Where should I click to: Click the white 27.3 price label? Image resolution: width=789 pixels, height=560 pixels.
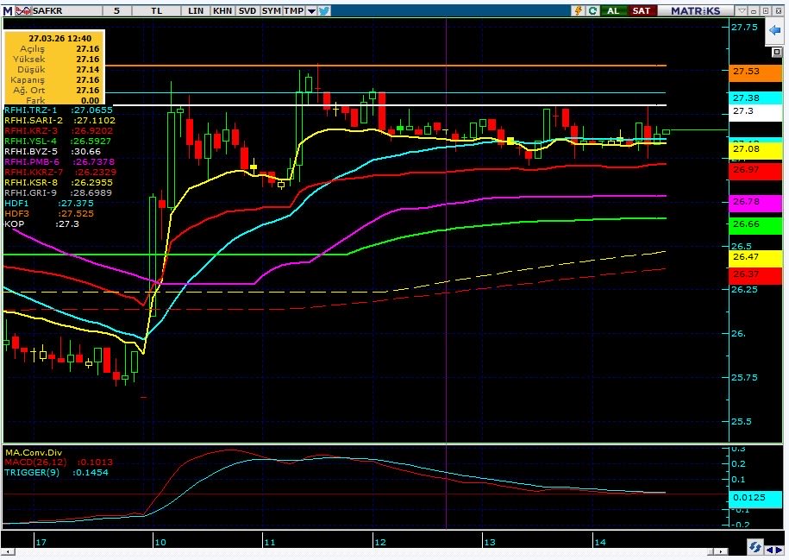pos(755,111)
